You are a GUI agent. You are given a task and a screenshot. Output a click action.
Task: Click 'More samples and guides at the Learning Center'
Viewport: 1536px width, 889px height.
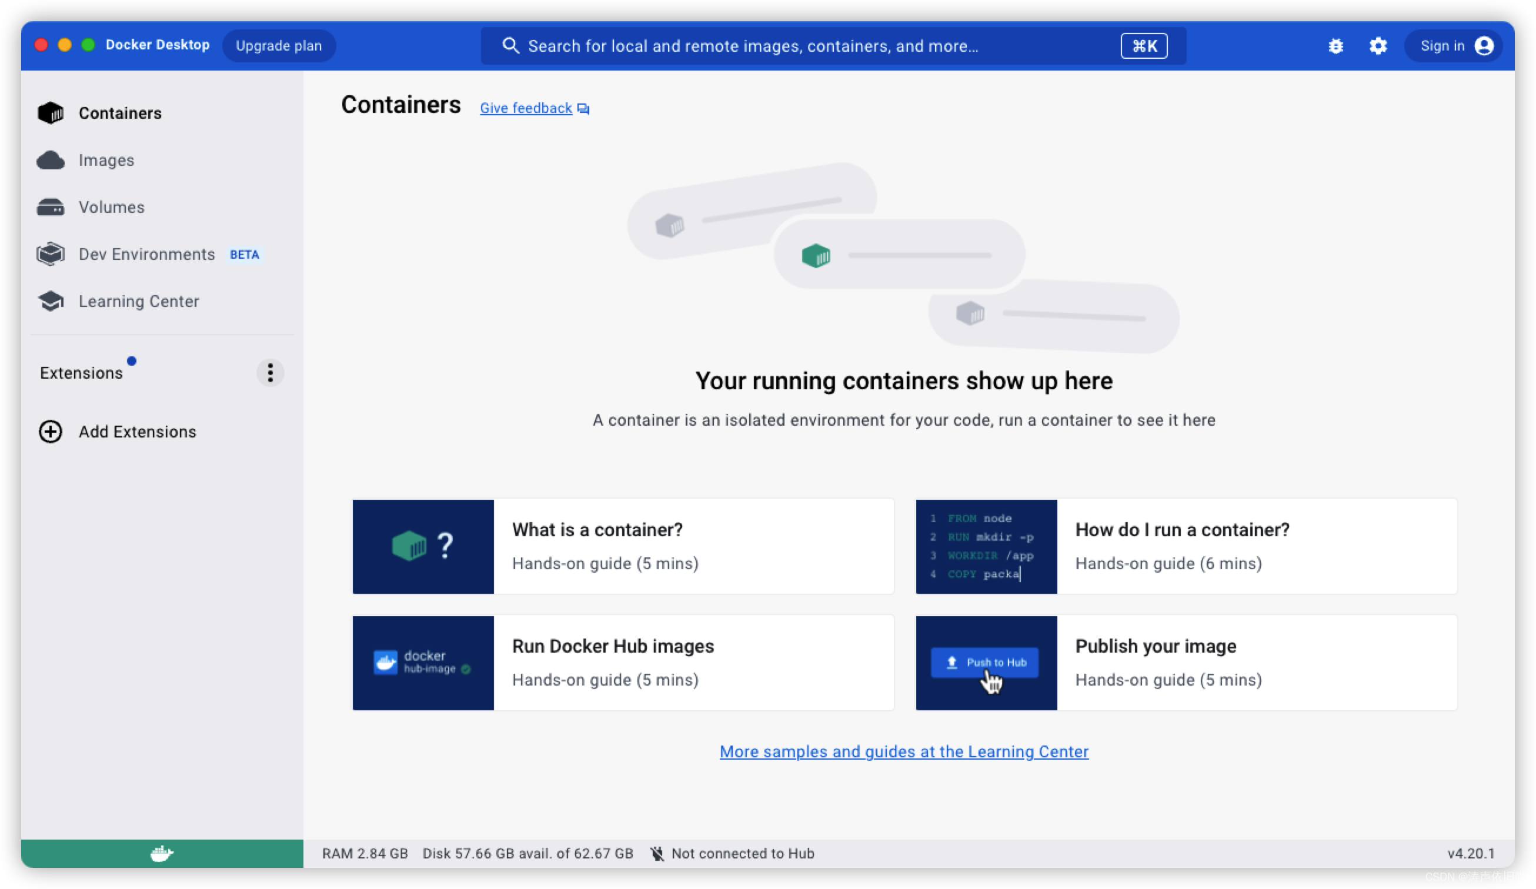click(904, 751)
